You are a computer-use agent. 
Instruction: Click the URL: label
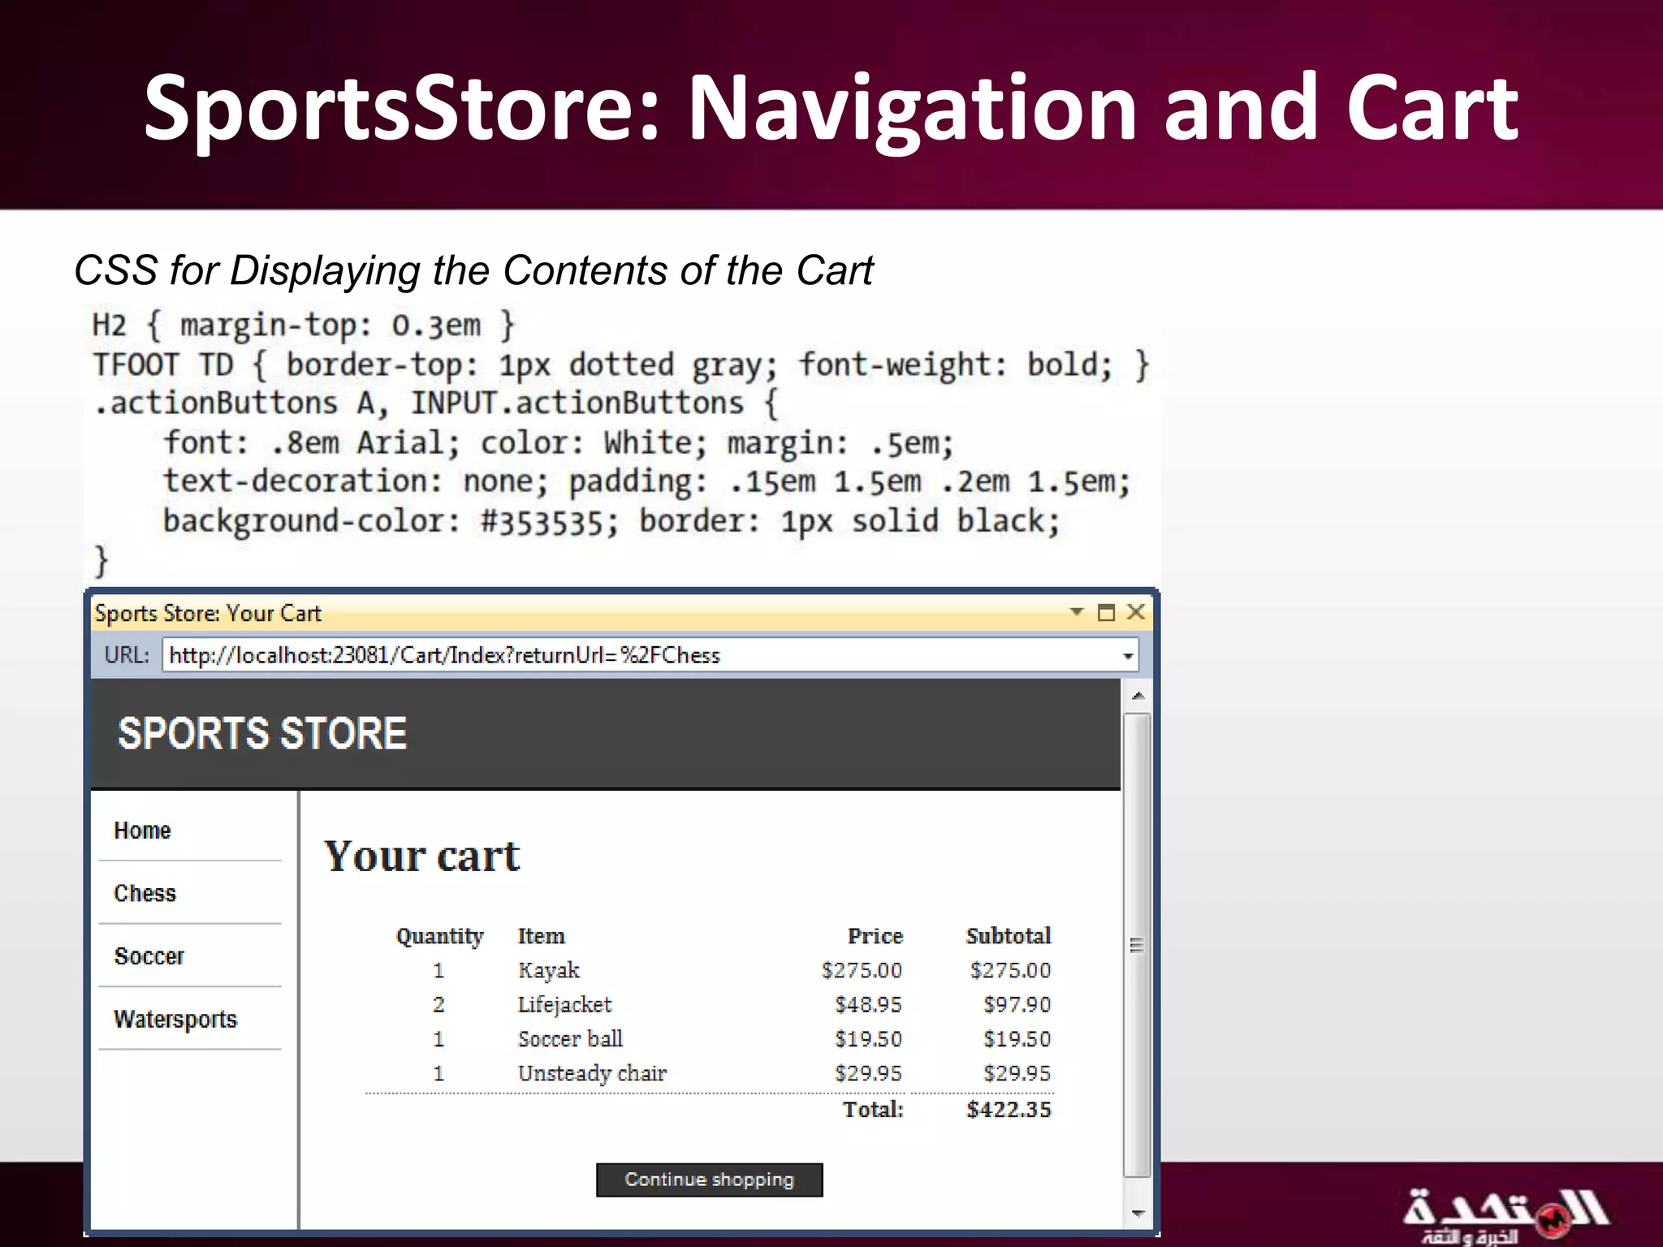[x=127, y=655]
